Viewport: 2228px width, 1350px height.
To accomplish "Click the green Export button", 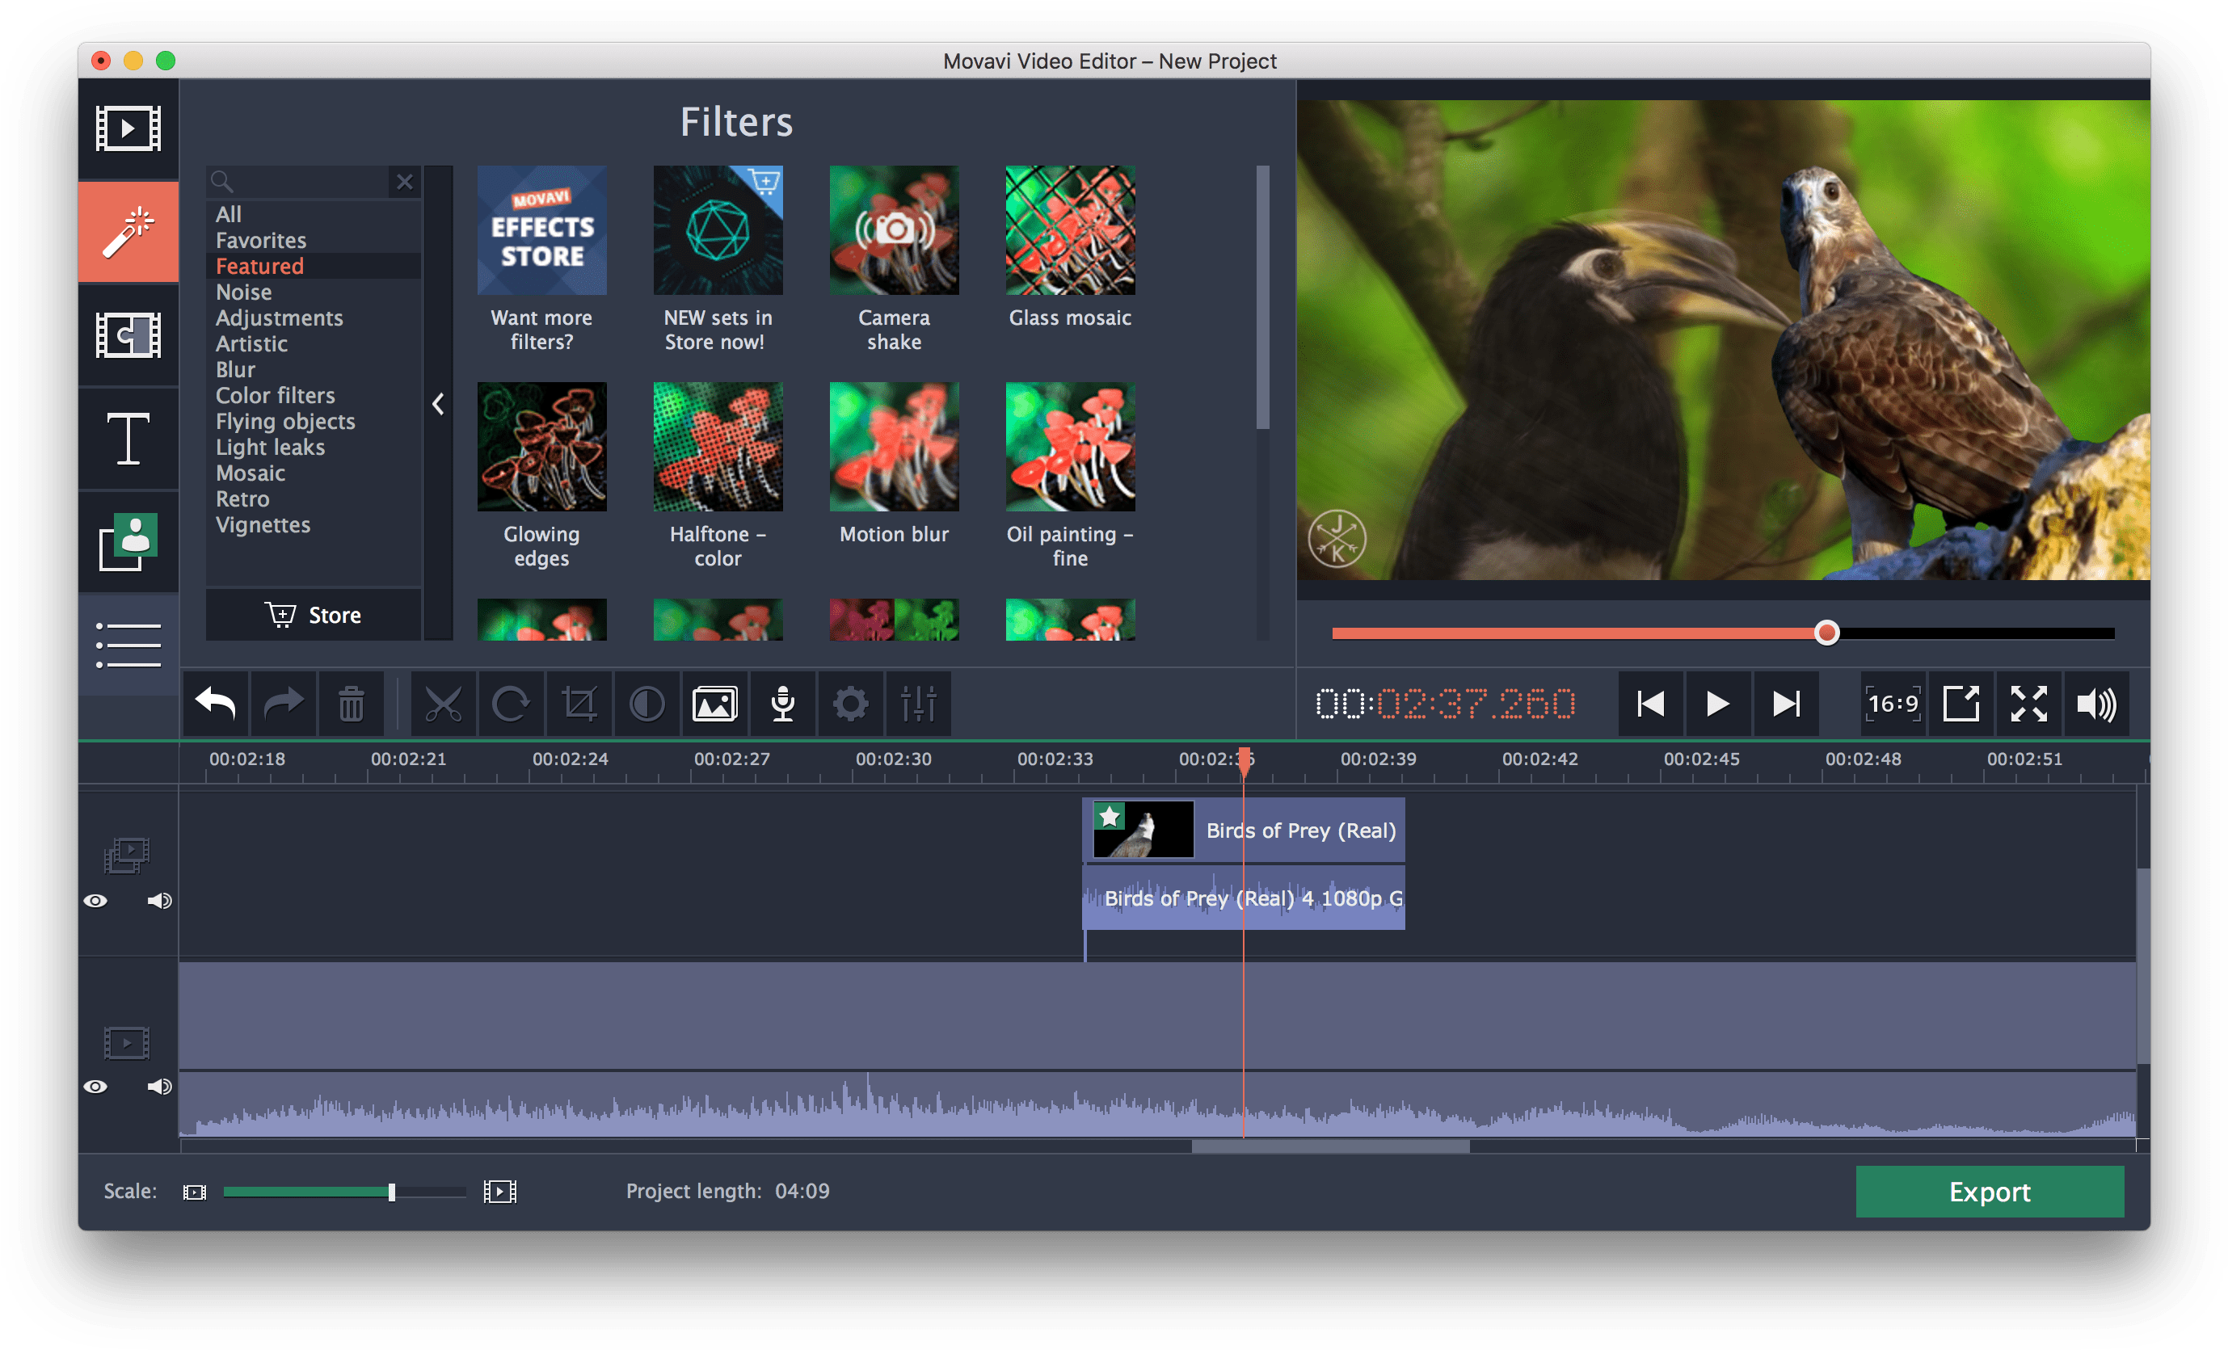I will (1988, 1192).
